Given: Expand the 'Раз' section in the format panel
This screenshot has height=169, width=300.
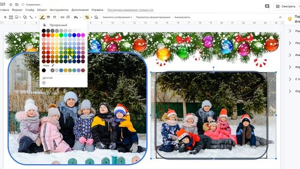Looking at the screenshot, I should [x=290, y=31].
